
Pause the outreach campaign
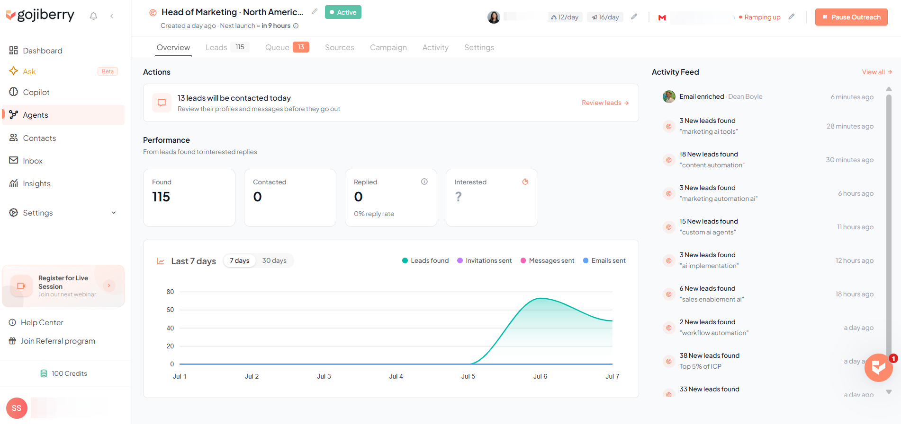[851, 17]
